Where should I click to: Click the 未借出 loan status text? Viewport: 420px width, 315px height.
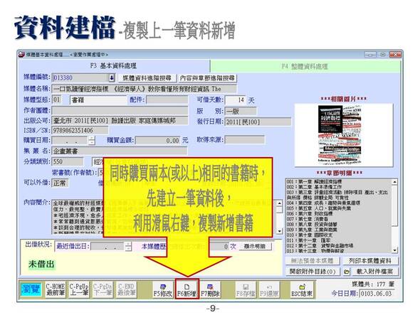coord(41,265)
